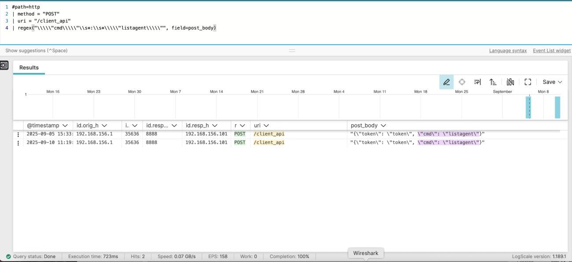Click Execution time: 723ms status
The width and height of the screenshot is (572, 262).
pos(93,256)
